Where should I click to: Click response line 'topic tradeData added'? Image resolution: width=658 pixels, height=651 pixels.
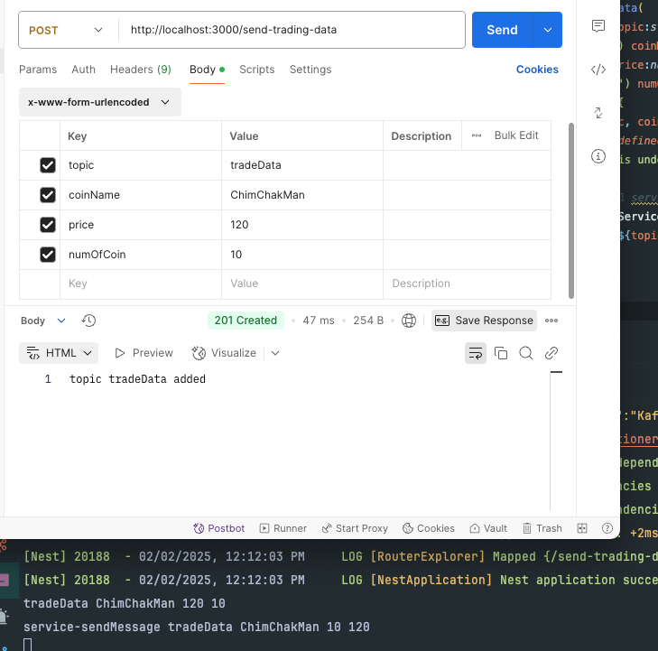[137, 379]
